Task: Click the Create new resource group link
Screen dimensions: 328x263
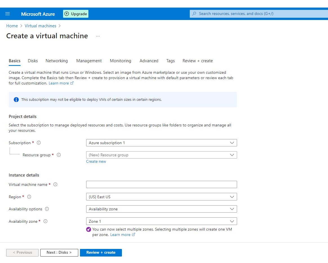Action: [x=96, y=162]
